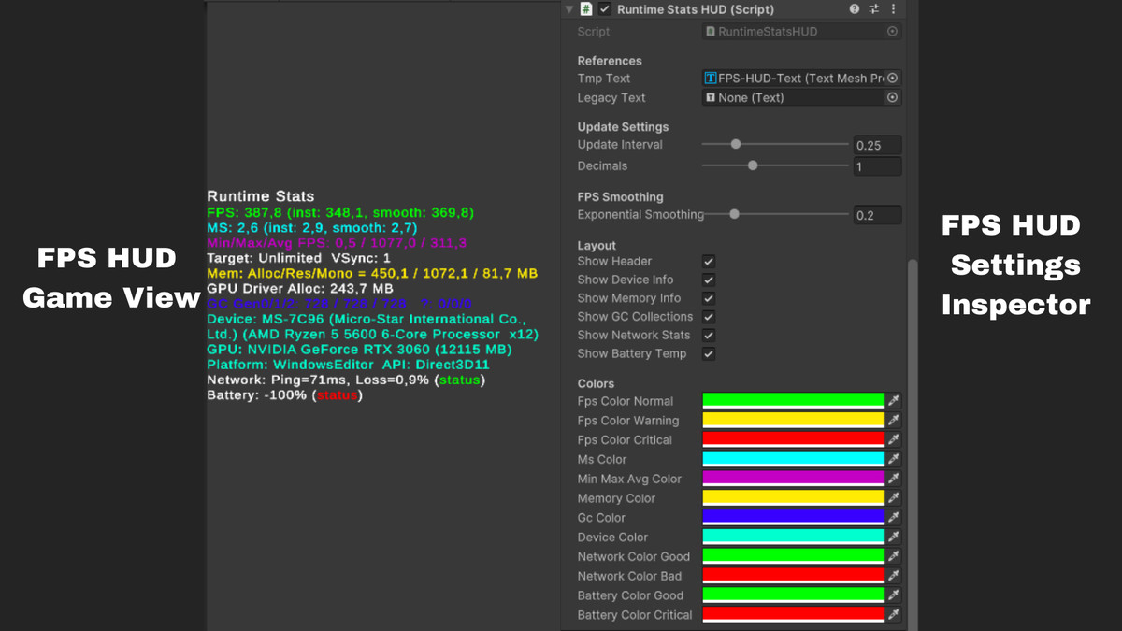Open the help for Runtime Stats HUD script
The height and width of the screenshot is (631, 1122).
[x=854, y=9]
